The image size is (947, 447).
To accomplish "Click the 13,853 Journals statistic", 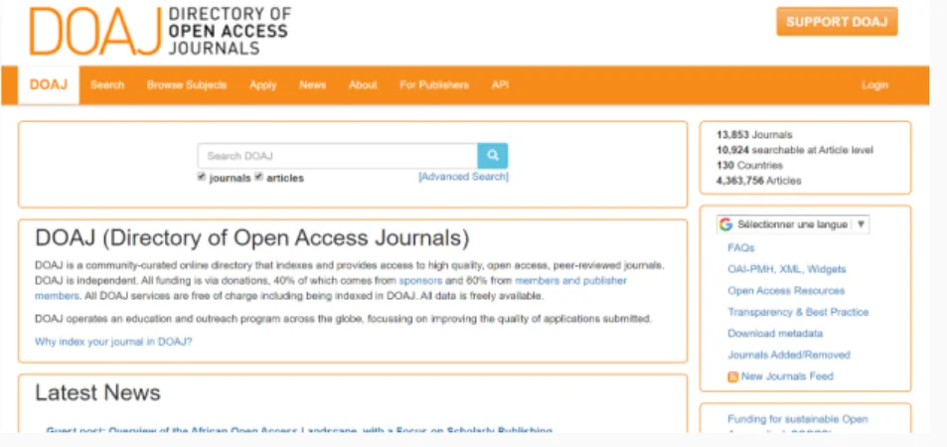I will (x=754, y=135).
